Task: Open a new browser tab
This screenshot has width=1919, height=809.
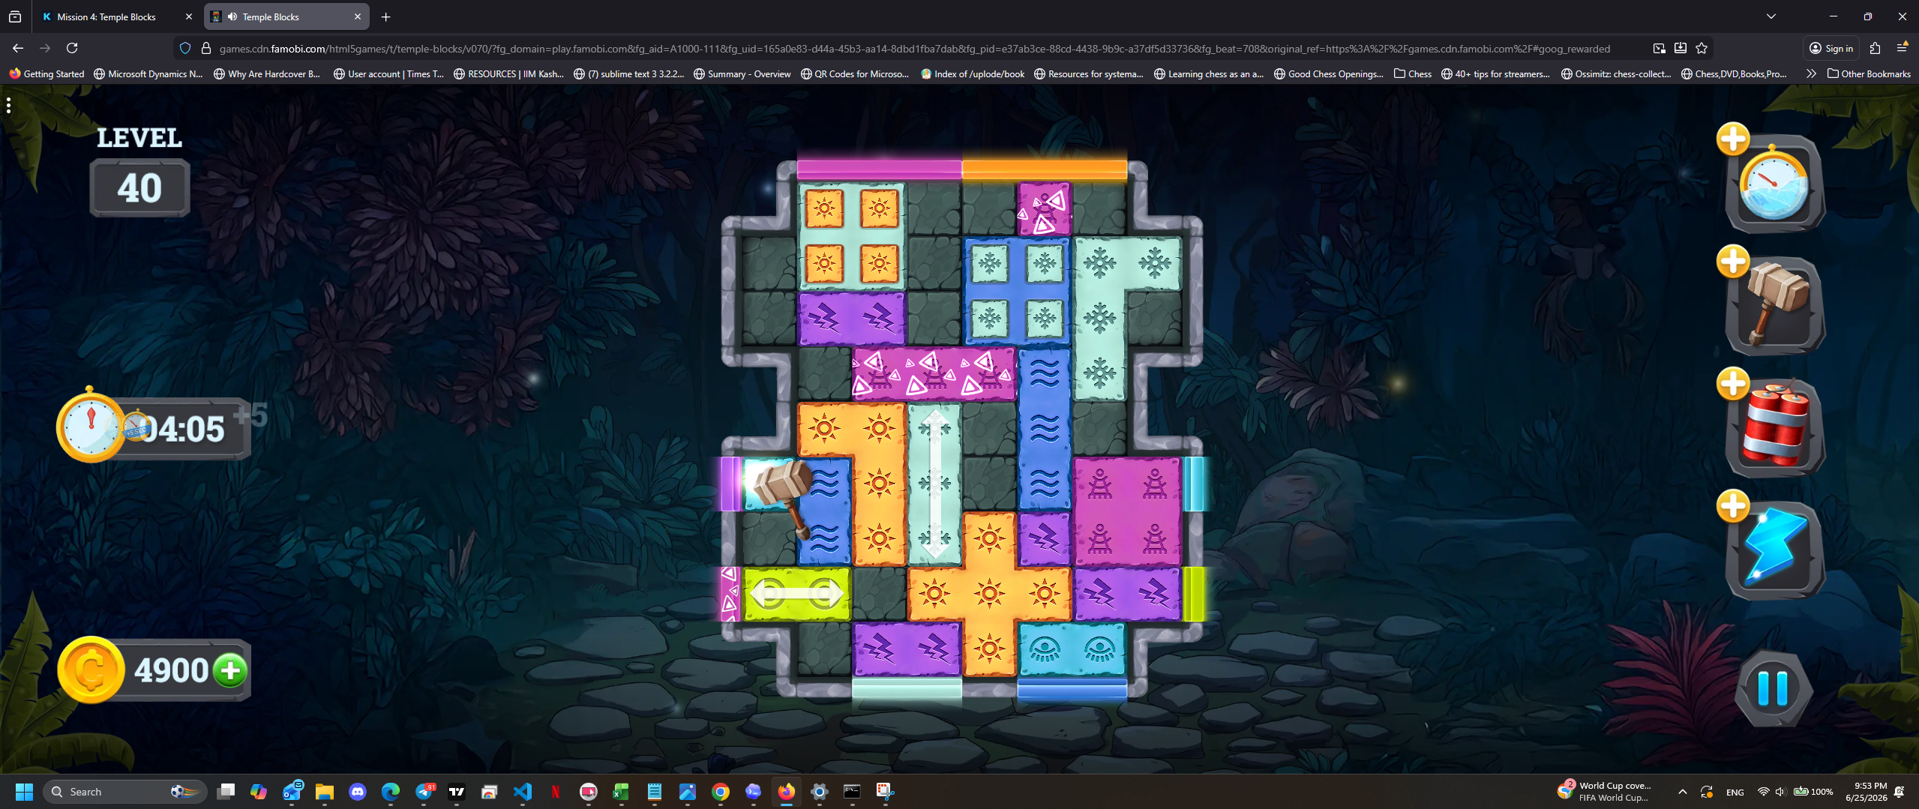Action: pyautogui.click(x=385, y=16)
